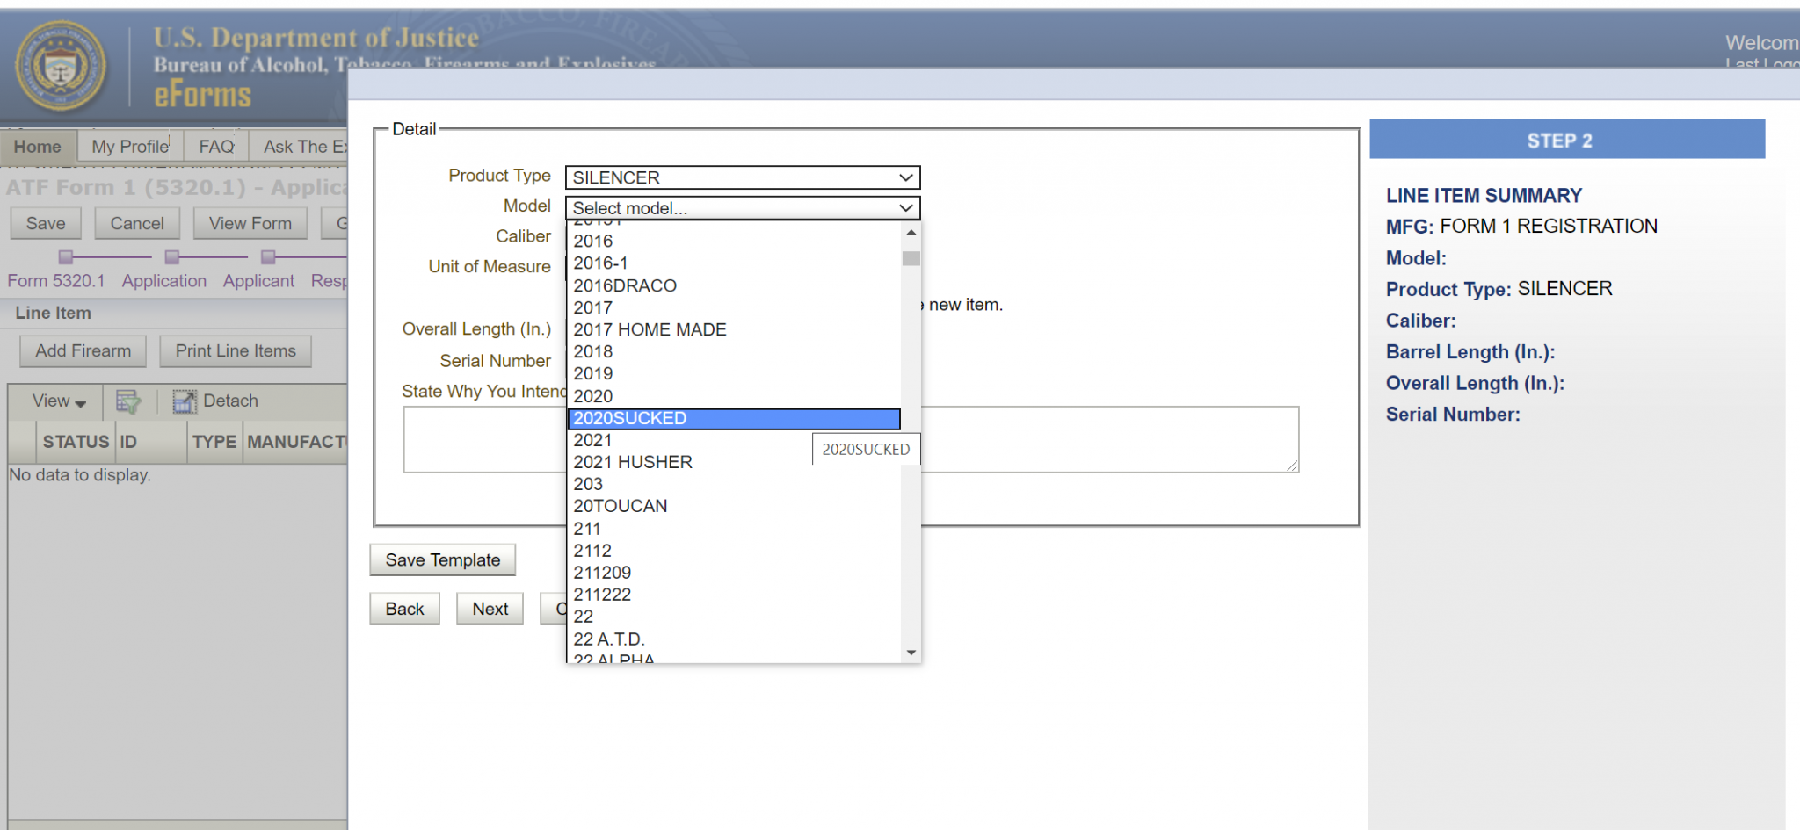Viewport: 1800px width, 830px height.
Task: Click the model list scroll down arrow
Action: 911,653
